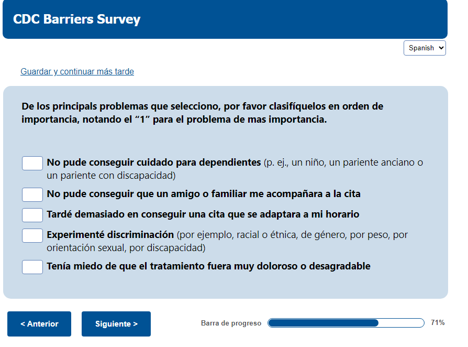468x347 pixels.
Task: Click 'Guardar y continuar más tarde' link
Action: tap(77, 72)
